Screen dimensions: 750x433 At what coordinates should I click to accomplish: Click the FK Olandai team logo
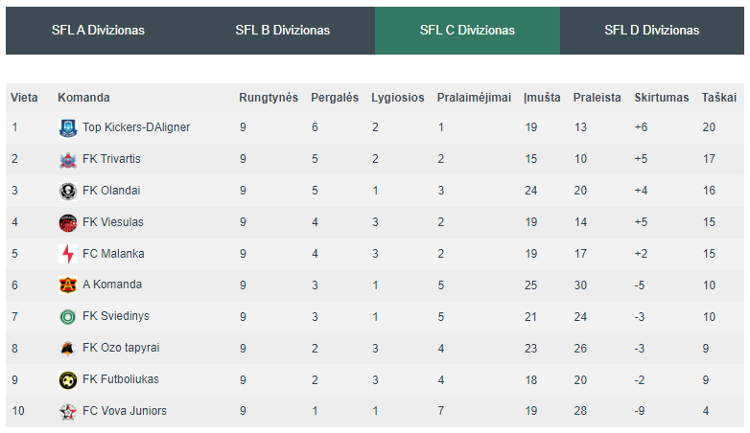pos(68,192)
